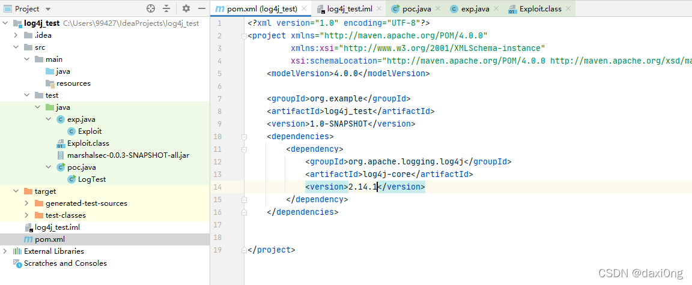
Task: Click the orange target folder icon
Action: click(28, 191)
